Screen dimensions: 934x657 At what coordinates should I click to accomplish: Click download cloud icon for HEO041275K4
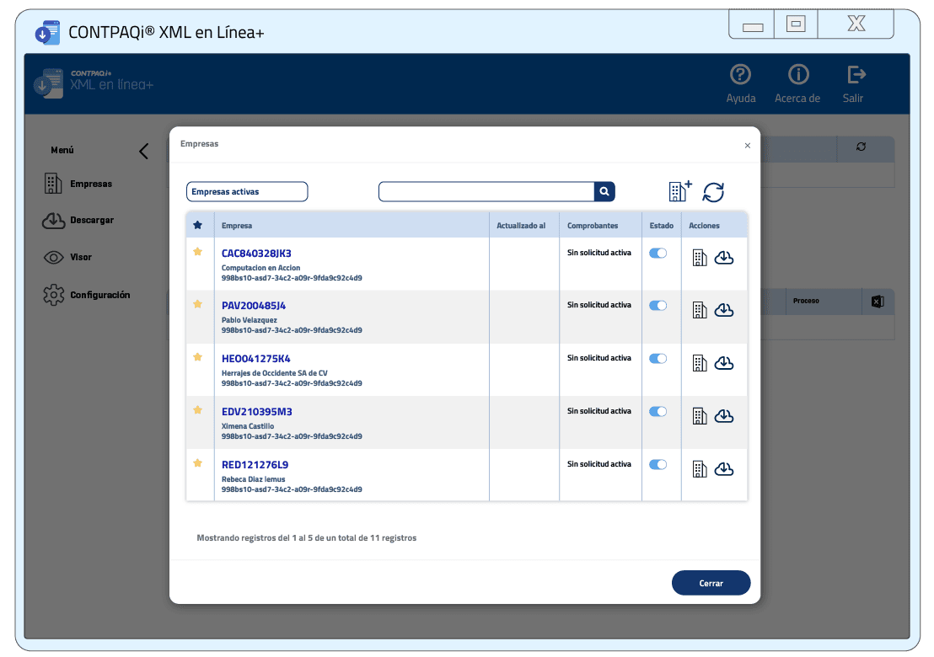click(x=723, y=363)
